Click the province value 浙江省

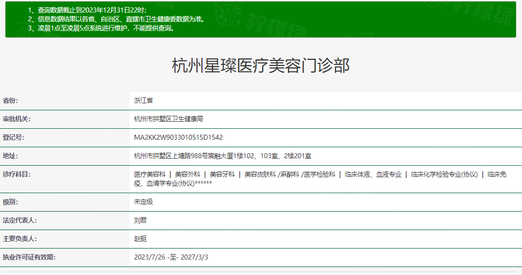(144, 100)
